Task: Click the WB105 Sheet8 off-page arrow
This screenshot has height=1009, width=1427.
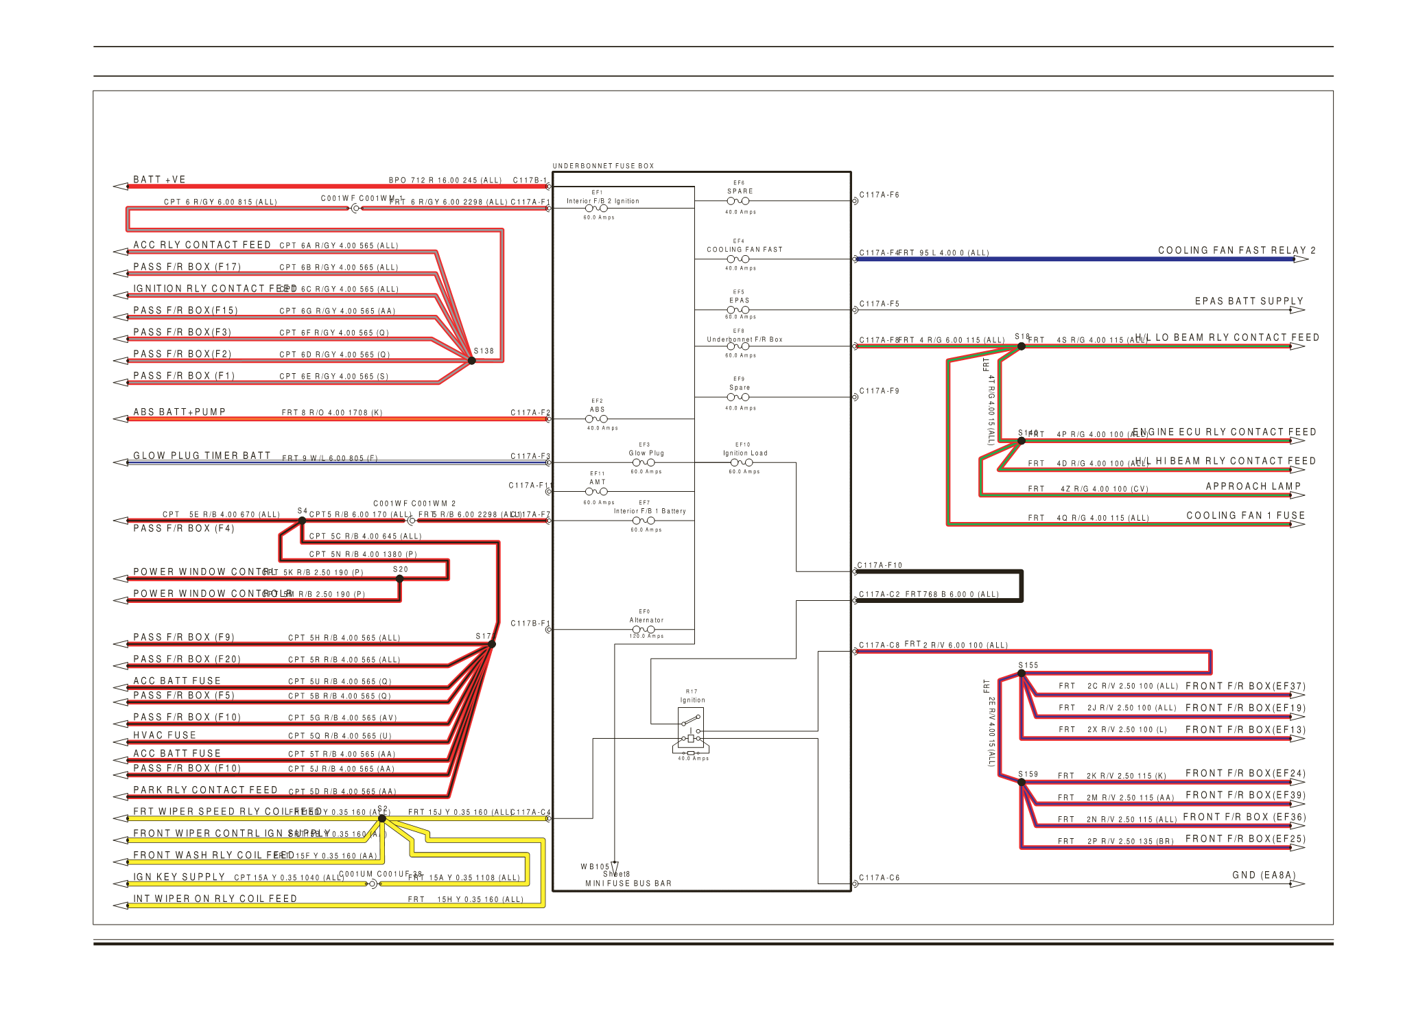Action: (615, 867)
